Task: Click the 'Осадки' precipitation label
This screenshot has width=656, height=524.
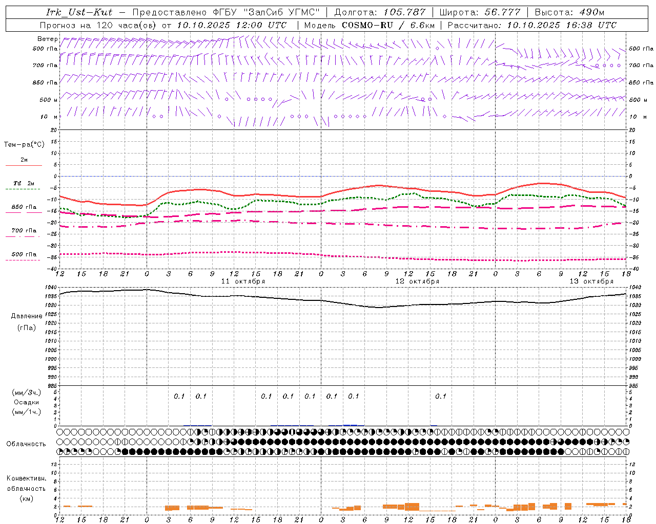Action: coord(27,402)
